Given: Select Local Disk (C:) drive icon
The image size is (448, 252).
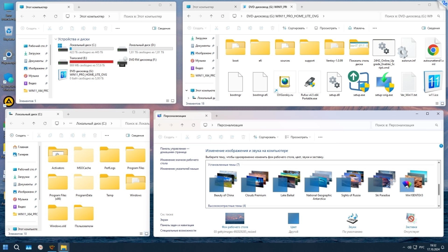Looking at the screenshot, I should (x=63, y=48).
